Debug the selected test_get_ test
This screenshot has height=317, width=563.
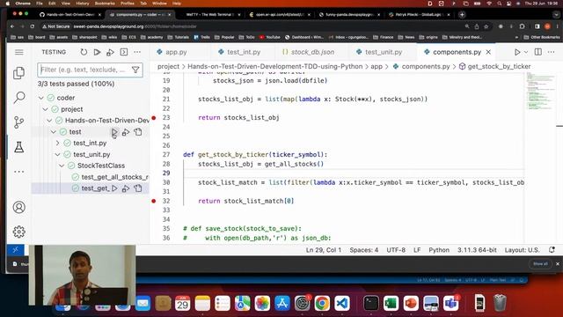pyautogui.click(x=126, y=188)
